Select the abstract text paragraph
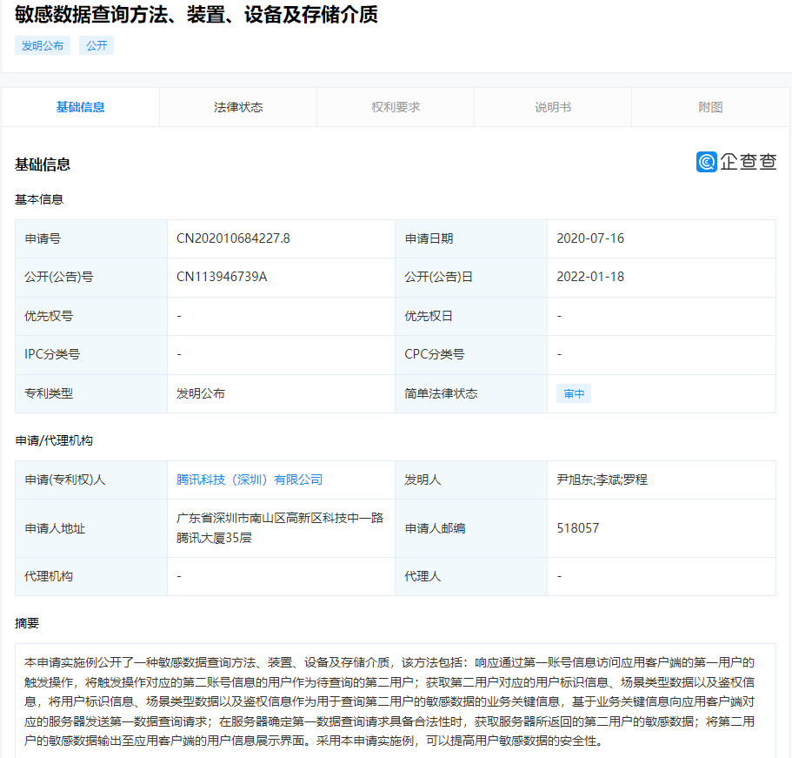Viewport: 792px width, 758px height. coord(396,696)
